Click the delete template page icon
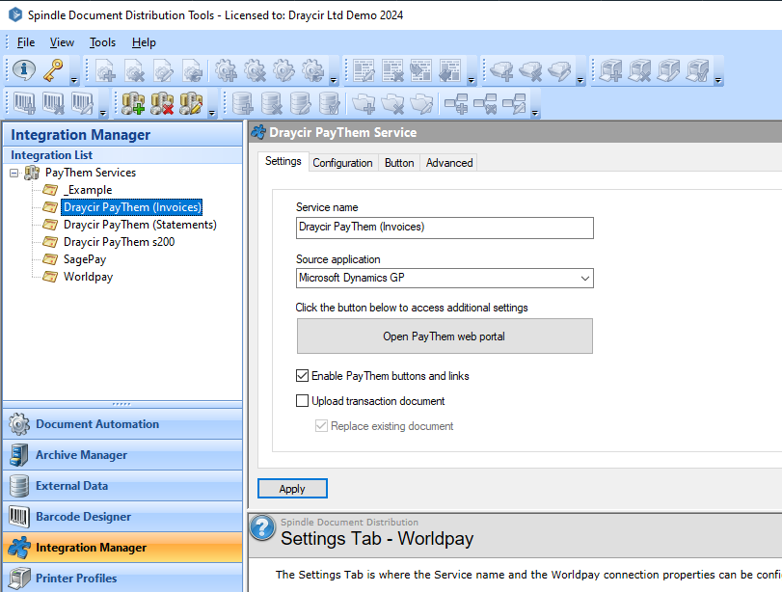This screenshot has width=782, height=592. point(392,70)
